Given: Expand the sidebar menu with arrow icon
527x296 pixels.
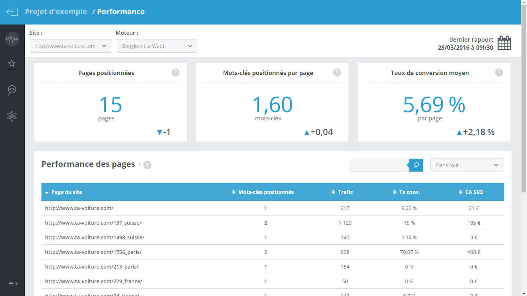Looking at the screenshot, I should tap(13, 284).
